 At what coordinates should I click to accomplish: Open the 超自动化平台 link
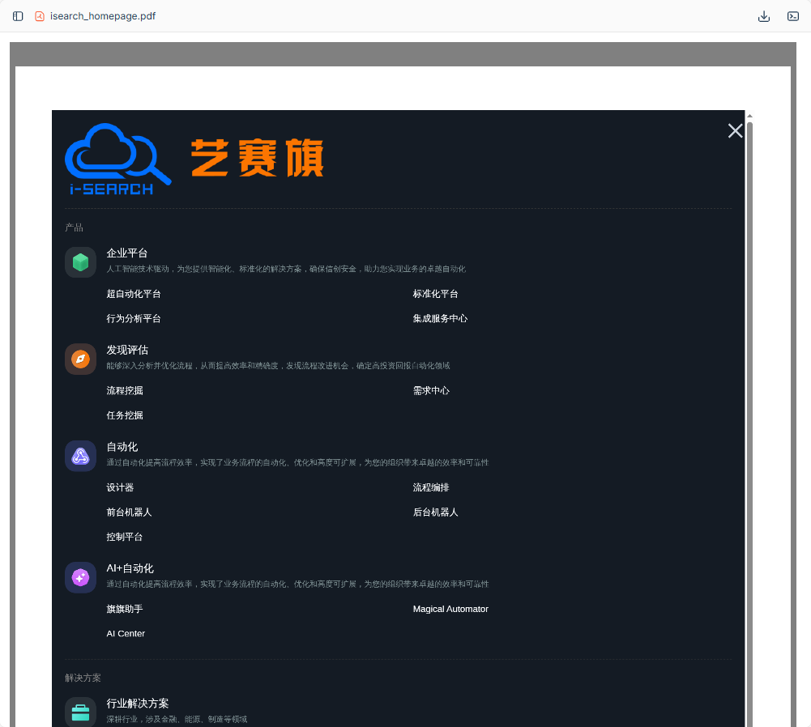[x=134, y=294]
